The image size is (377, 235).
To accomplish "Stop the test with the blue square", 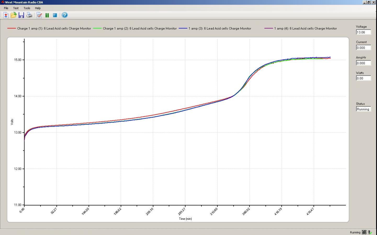I will point(55,15).
